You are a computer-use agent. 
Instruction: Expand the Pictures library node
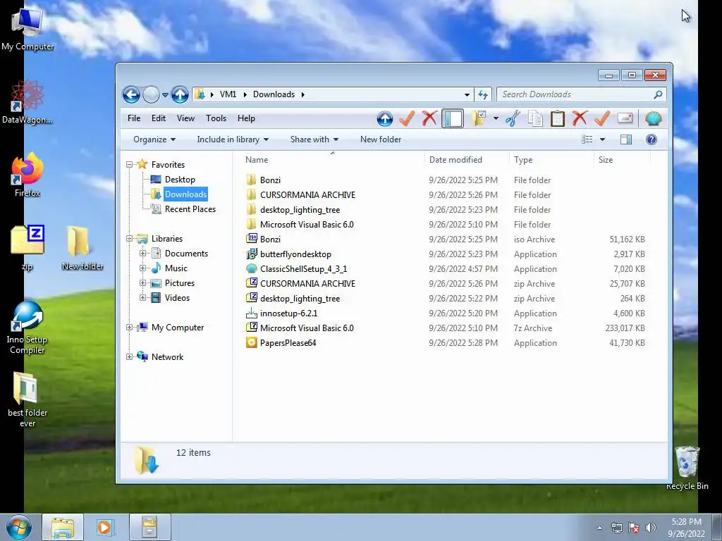pyautogui.click(x=142, y=283)
